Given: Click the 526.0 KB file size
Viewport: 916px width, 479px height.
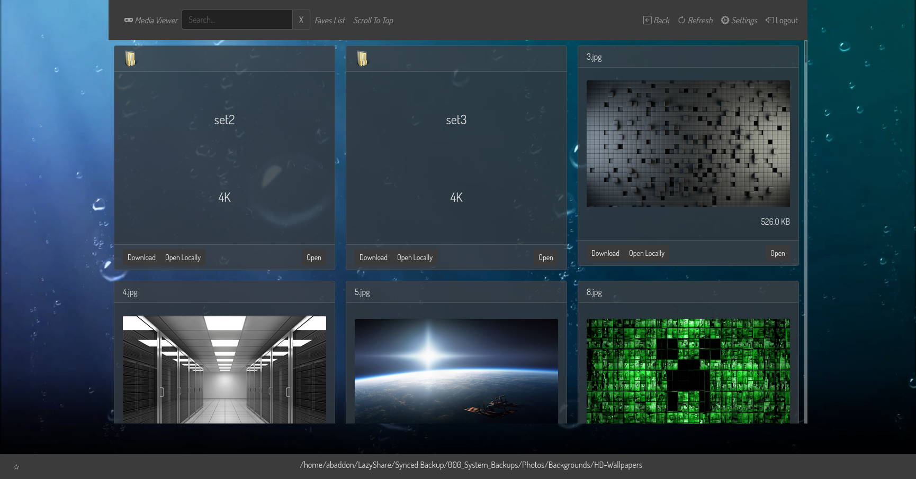Looking at the screenshot, I should click(775, 222).
